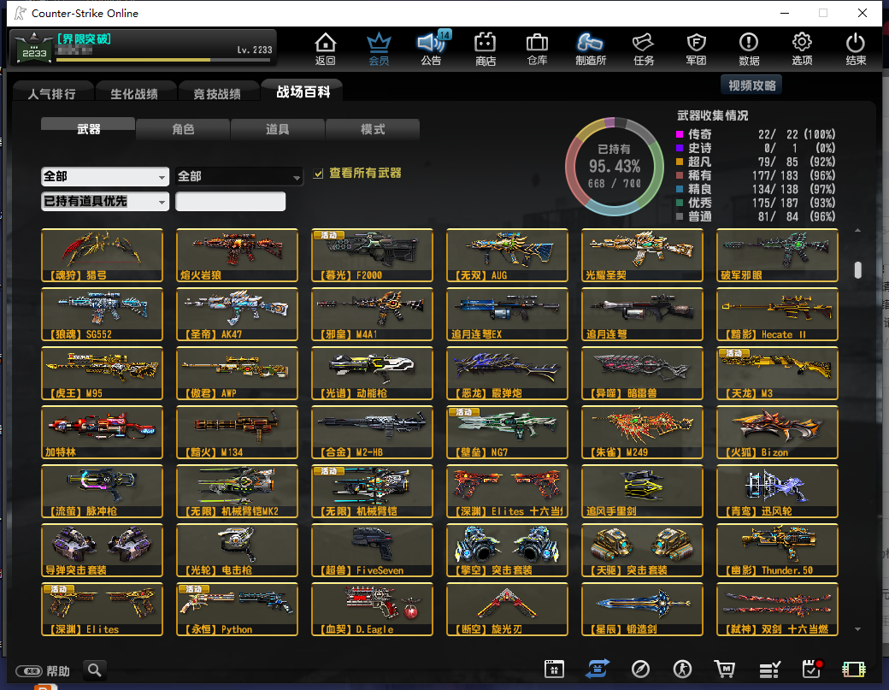Open the 光耀圣契 weapon card
This screenshot has height=690, width=889.
pos(642,255)
